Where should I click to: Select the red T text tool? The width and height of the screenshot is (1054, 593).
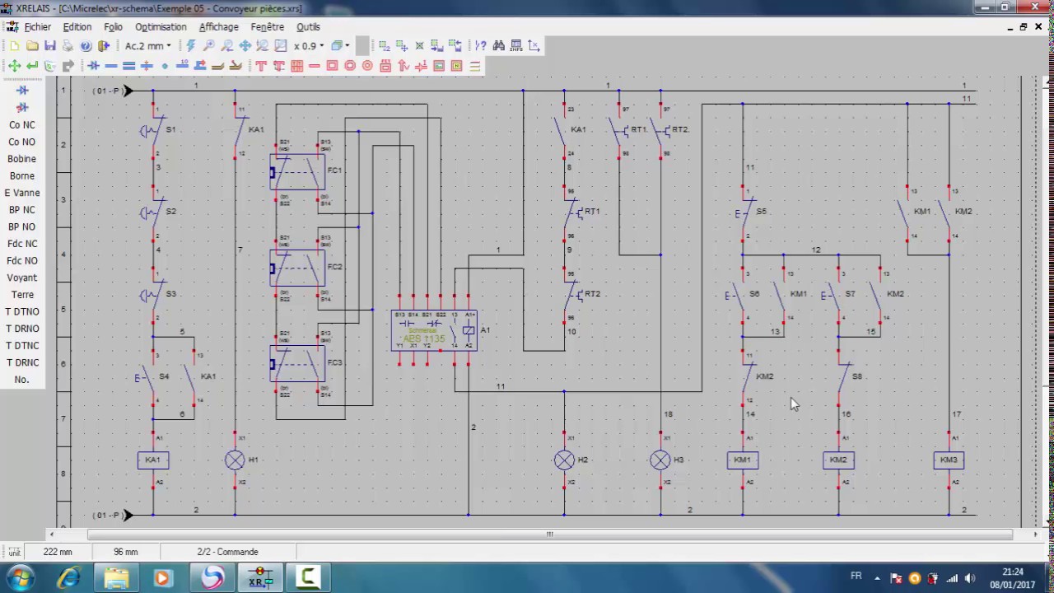pos(261,66)
